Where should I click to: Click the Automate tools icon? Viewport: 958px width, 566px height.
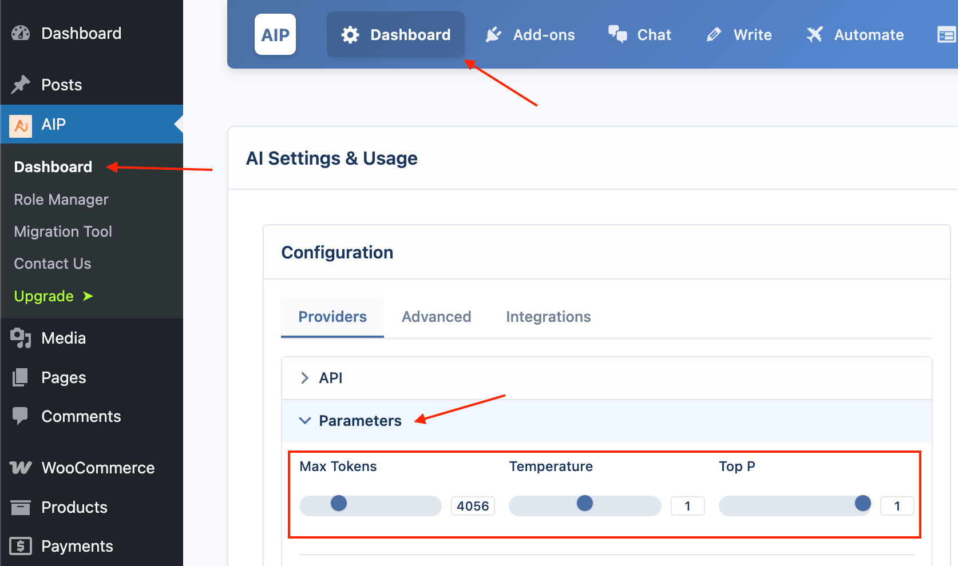pos(814,34)
